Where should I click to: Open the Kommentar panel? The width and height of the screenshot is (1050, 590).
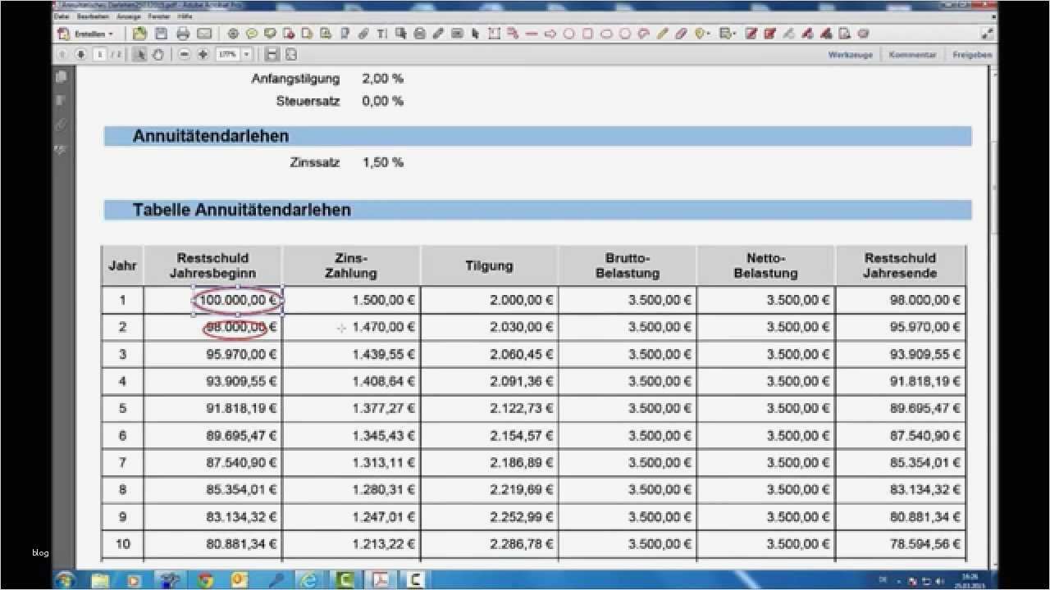pos(913,54)
